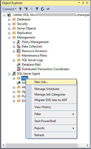Collapse the SQL Server Agent node
The width and height of the screenshot is (91, 149).
[x=9, y=74]
